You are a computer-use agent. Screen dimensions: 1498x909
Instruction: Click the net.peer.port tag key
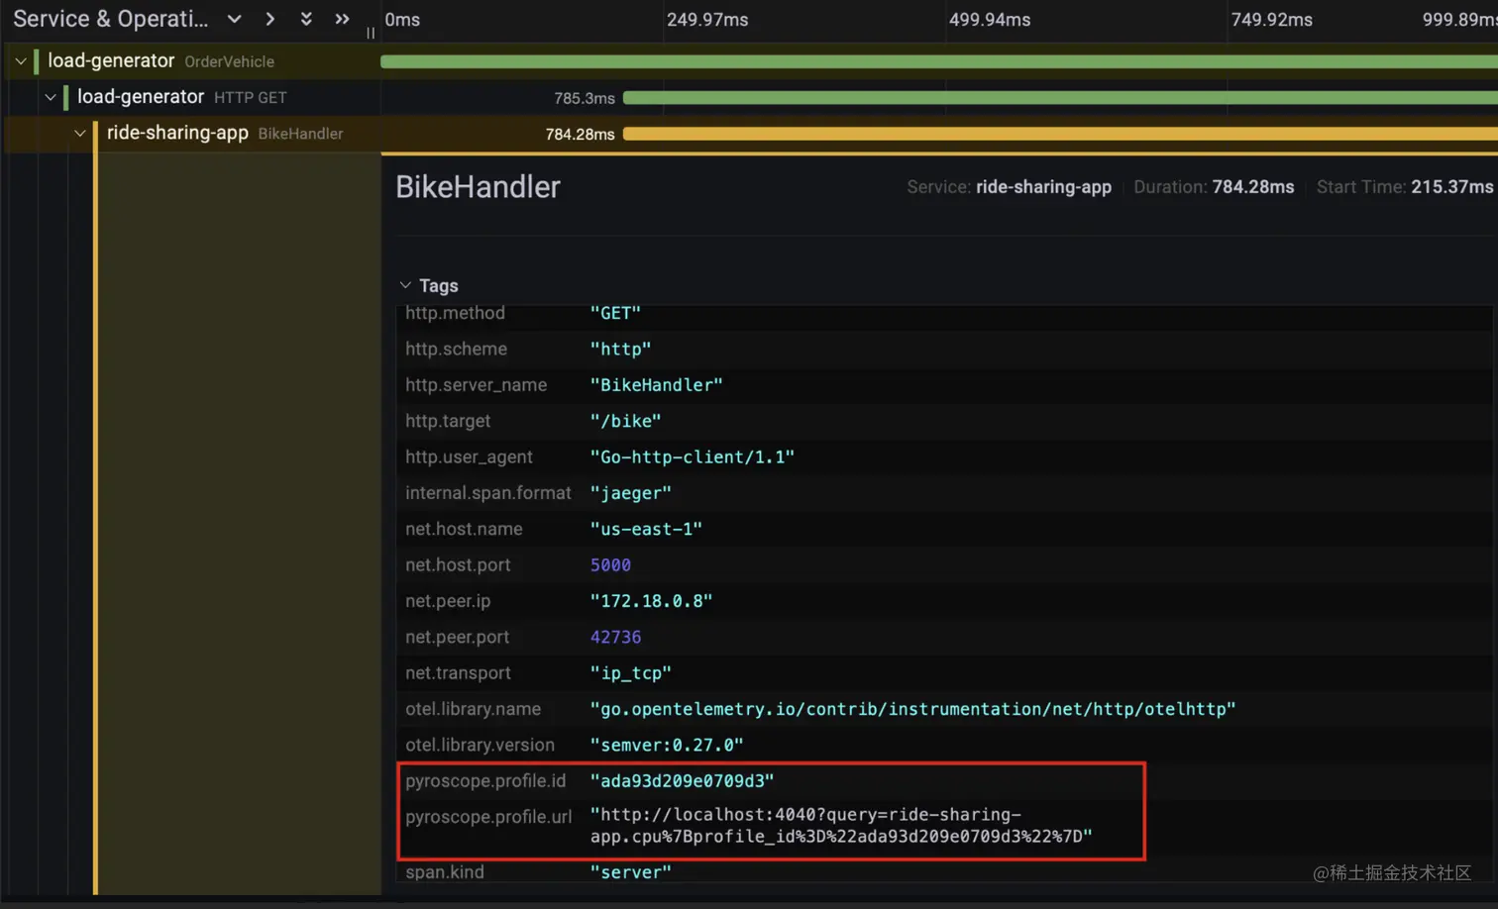pos(457,638)
